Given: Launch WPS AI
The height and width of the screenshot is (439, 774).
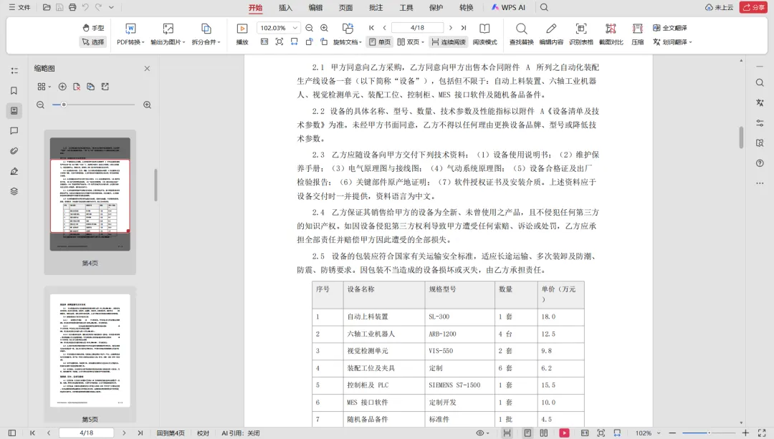Looking at the screenshot, I should point(508,7).
